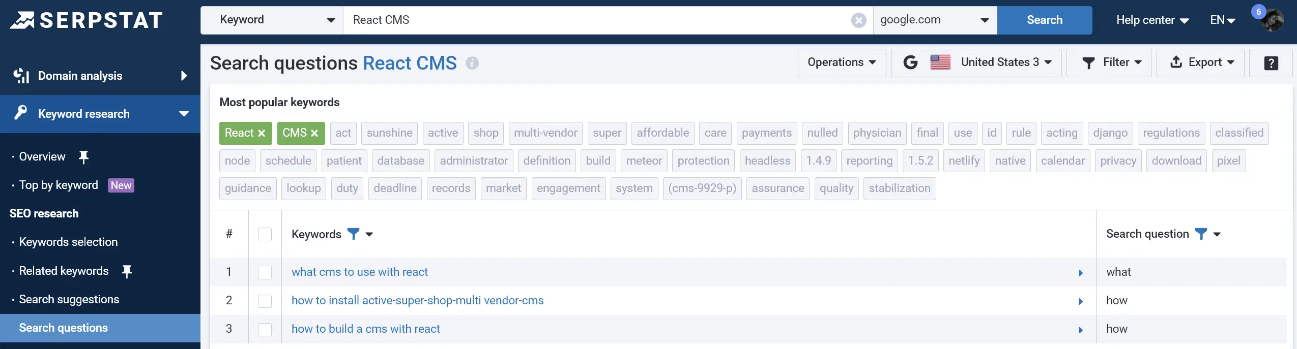The width and height of the screenshot is (1297, 349).
Task: Click the notification badge showing 6
Action: (1259, 12)
